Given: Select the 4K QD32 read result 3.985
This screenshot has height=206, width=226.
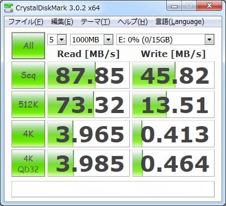Looking at the screenshot, I should (x=89, y=163).
